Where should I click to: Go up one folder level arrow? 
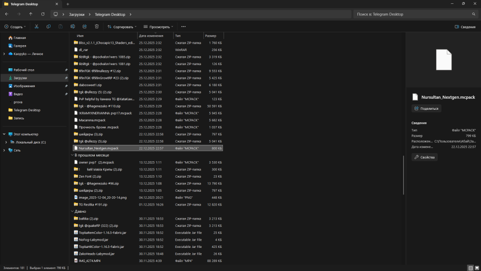click(31, 14)
